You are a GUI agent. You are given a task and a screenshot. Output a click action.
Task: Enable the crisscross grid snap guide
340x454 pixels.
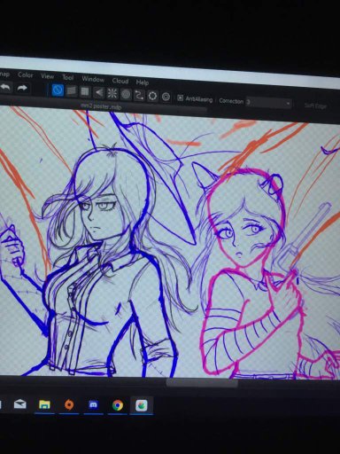pos(85,91)
